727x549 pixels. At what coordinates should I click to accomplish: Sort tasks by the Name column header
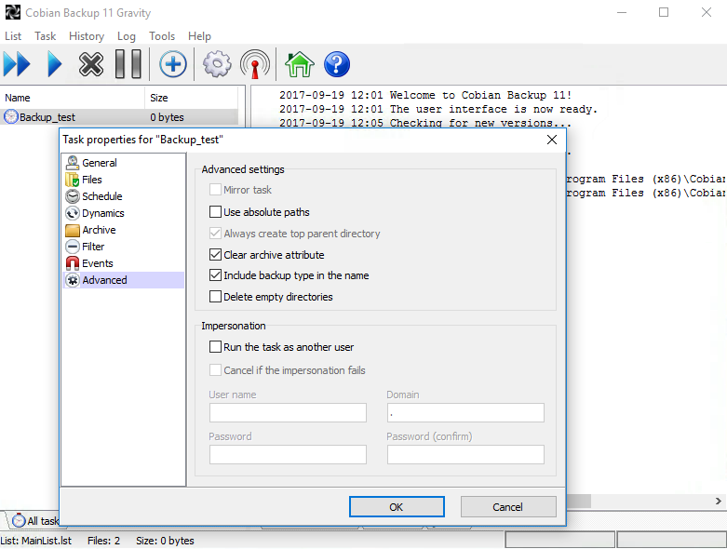click(73, 98)
